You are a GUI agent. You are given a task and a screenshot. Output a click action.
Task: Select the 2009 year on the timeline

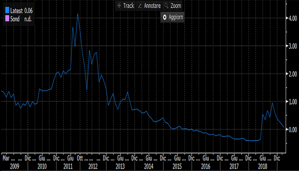click(14, 165)
